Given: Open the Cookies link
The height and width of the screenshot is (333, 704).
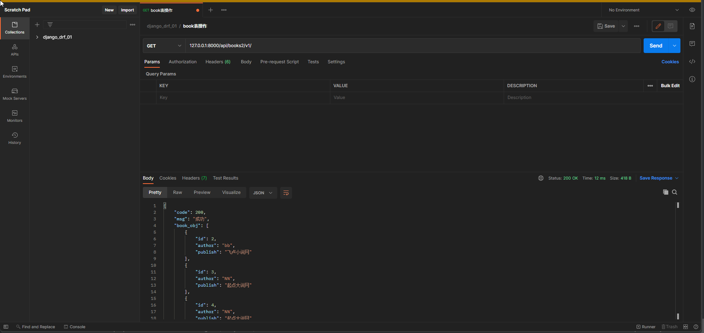Looking at the screenshot, I should [670, 62].
